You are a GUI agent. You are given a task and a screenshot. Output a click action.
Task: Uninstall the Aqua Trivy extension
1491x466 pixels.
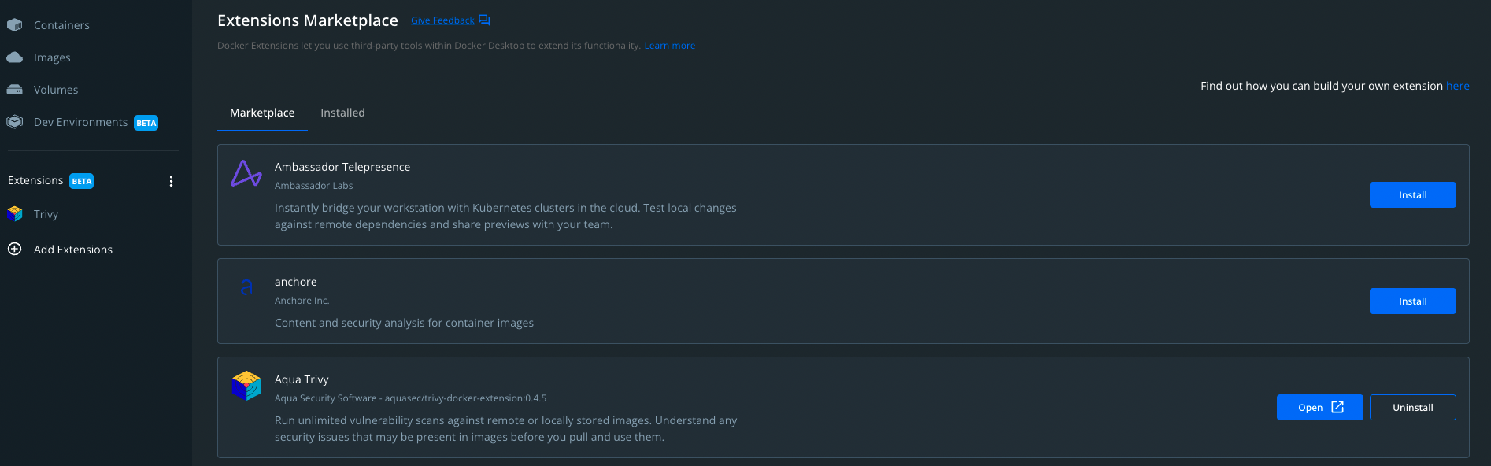pyautogui.click(x=1412, y=408)
